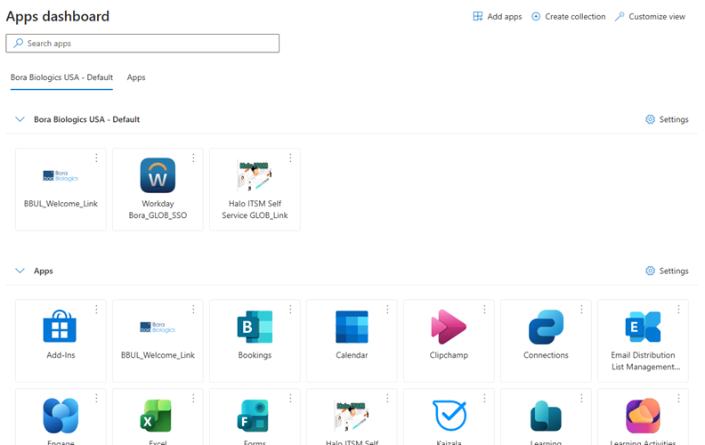Open BBUL_Welcome_Link in the Apps section
This screenshot has width=705, height=445.
pos(158,341)
